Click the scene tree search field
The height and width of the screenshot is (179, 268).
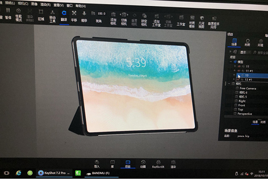tap(261, 53)
